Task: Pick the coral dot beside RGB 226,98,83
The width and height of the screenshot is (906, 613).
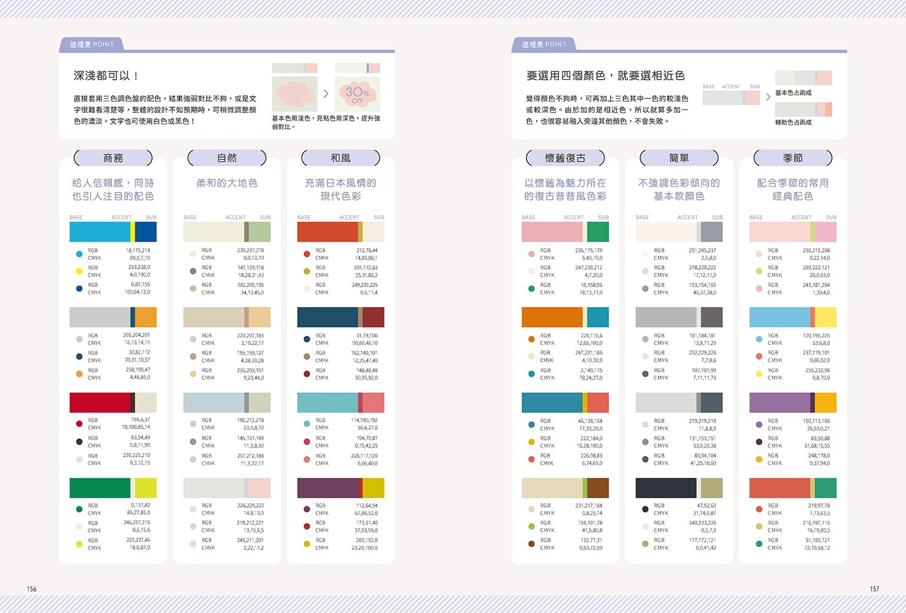Action: (531, 459)
